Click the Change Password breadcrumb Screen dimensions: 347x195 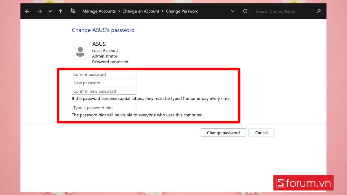click(182, 11)
